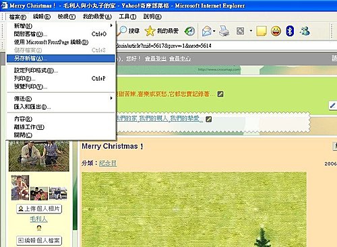The image size is (337, 247).
Task: Open the Mail envelope toolbar icon
Action: pos(207,31)
